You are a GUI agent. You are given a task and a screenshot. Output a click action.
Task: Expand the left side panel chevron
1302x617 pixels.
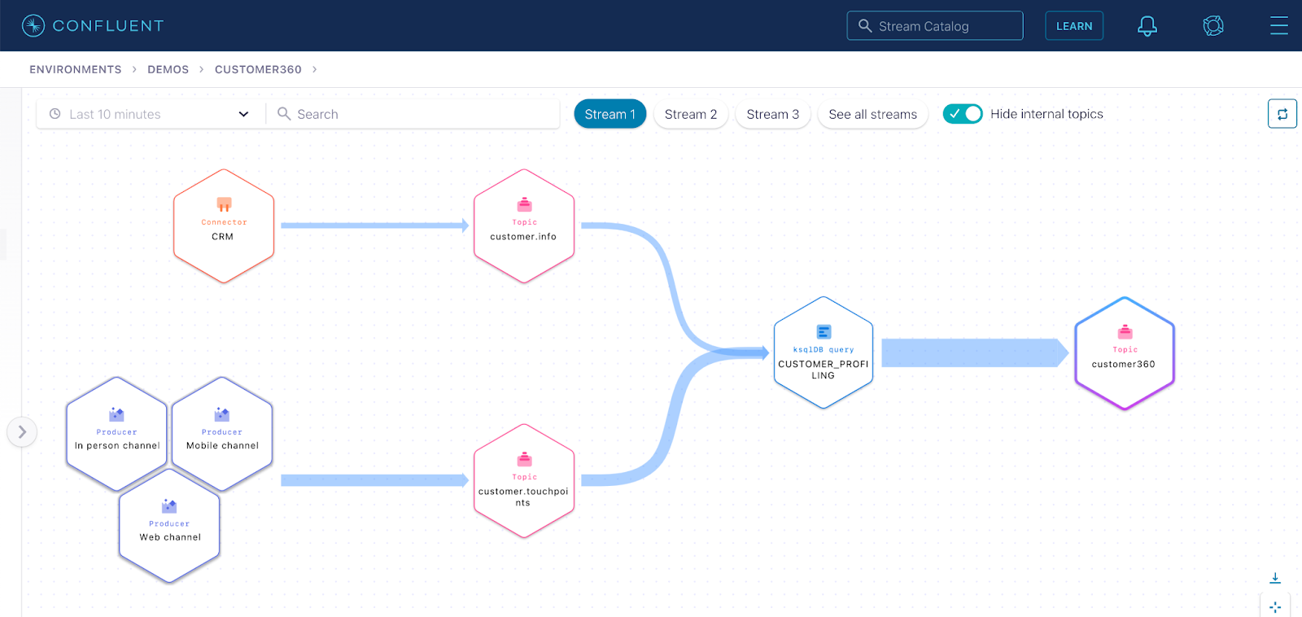point(22,432)
